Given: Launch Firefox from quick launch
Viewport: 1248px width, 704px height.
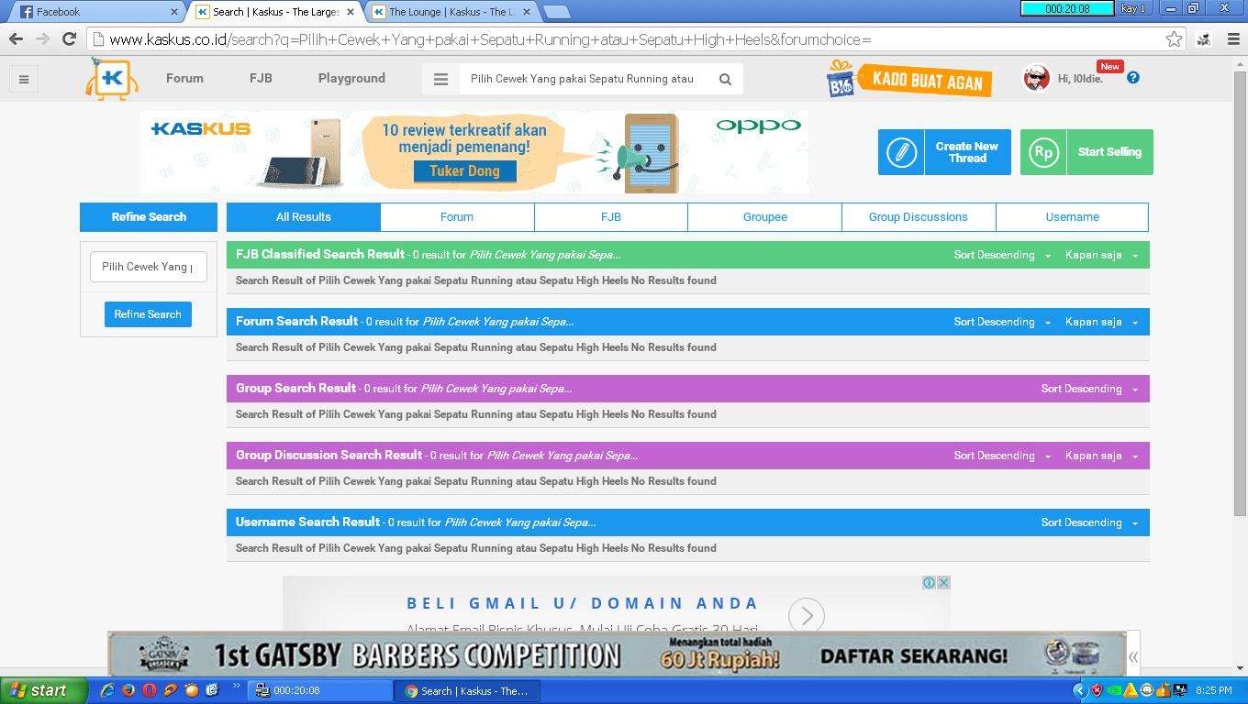Looking at the screenshot, I should [x=128, y=690].
